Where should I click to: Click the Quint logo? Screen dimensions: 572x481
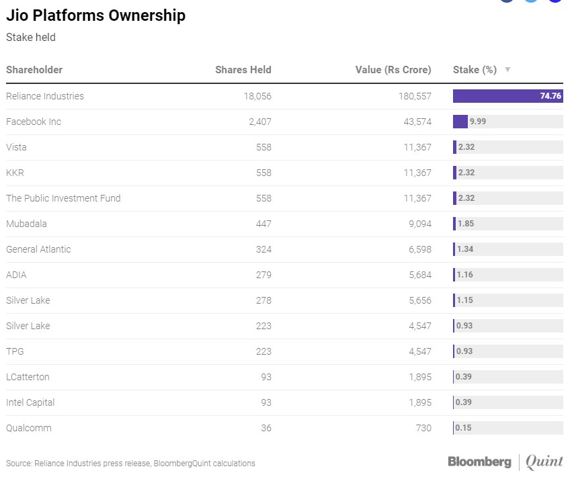[x=544, y=462]
